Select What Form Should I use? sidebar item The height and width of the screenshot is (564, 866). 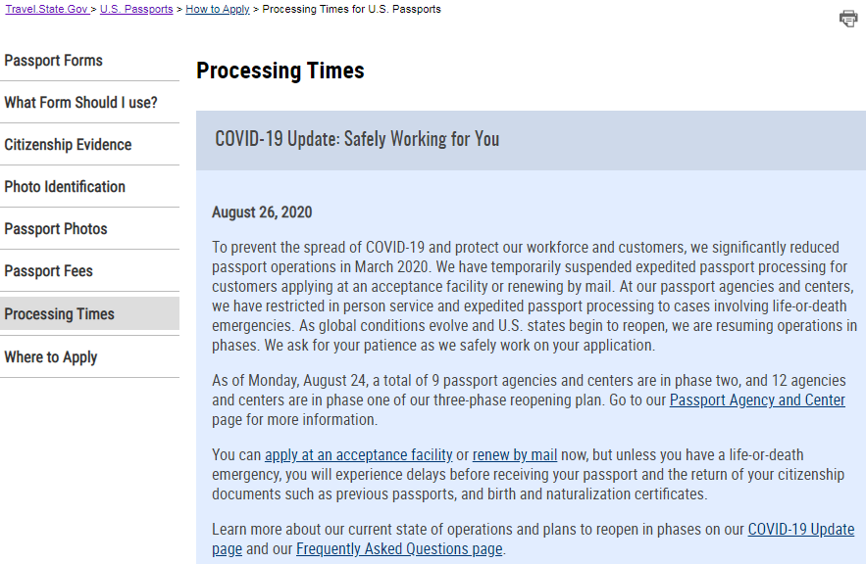pos(80,103)
